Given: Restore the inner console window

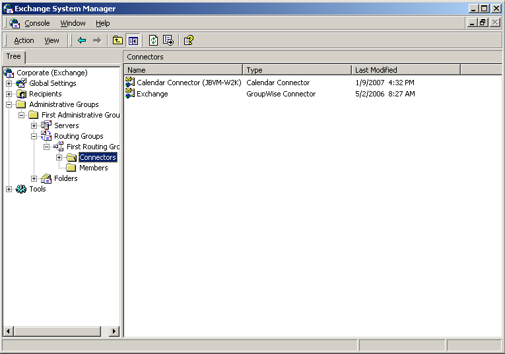Looking at the screenshot, I should [x=483, y=23].
